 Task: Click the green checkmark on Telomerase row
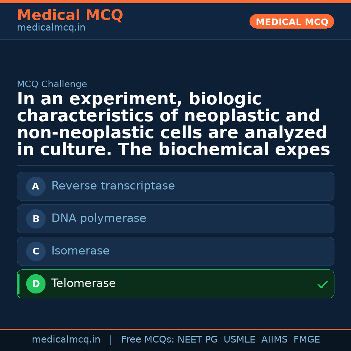[322, 285]
